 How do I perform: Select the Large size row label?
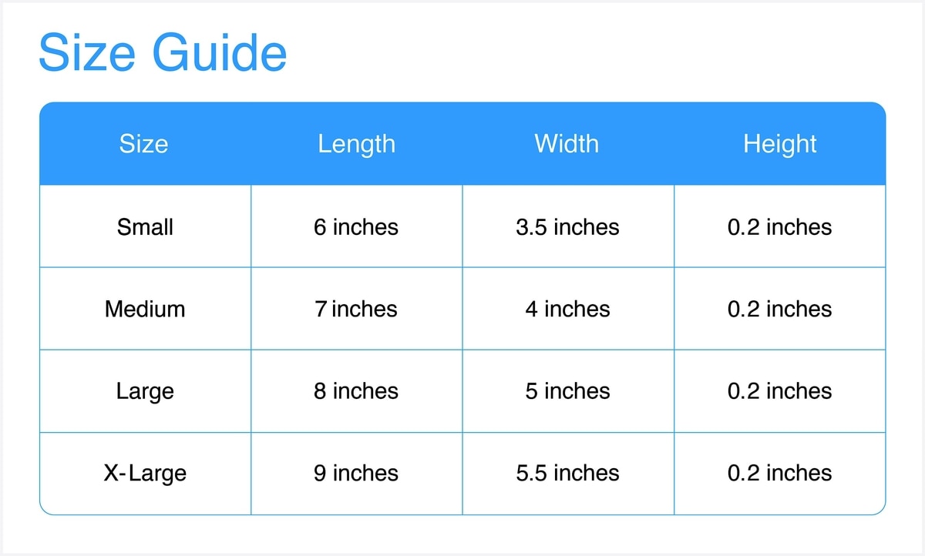(145, 391)
